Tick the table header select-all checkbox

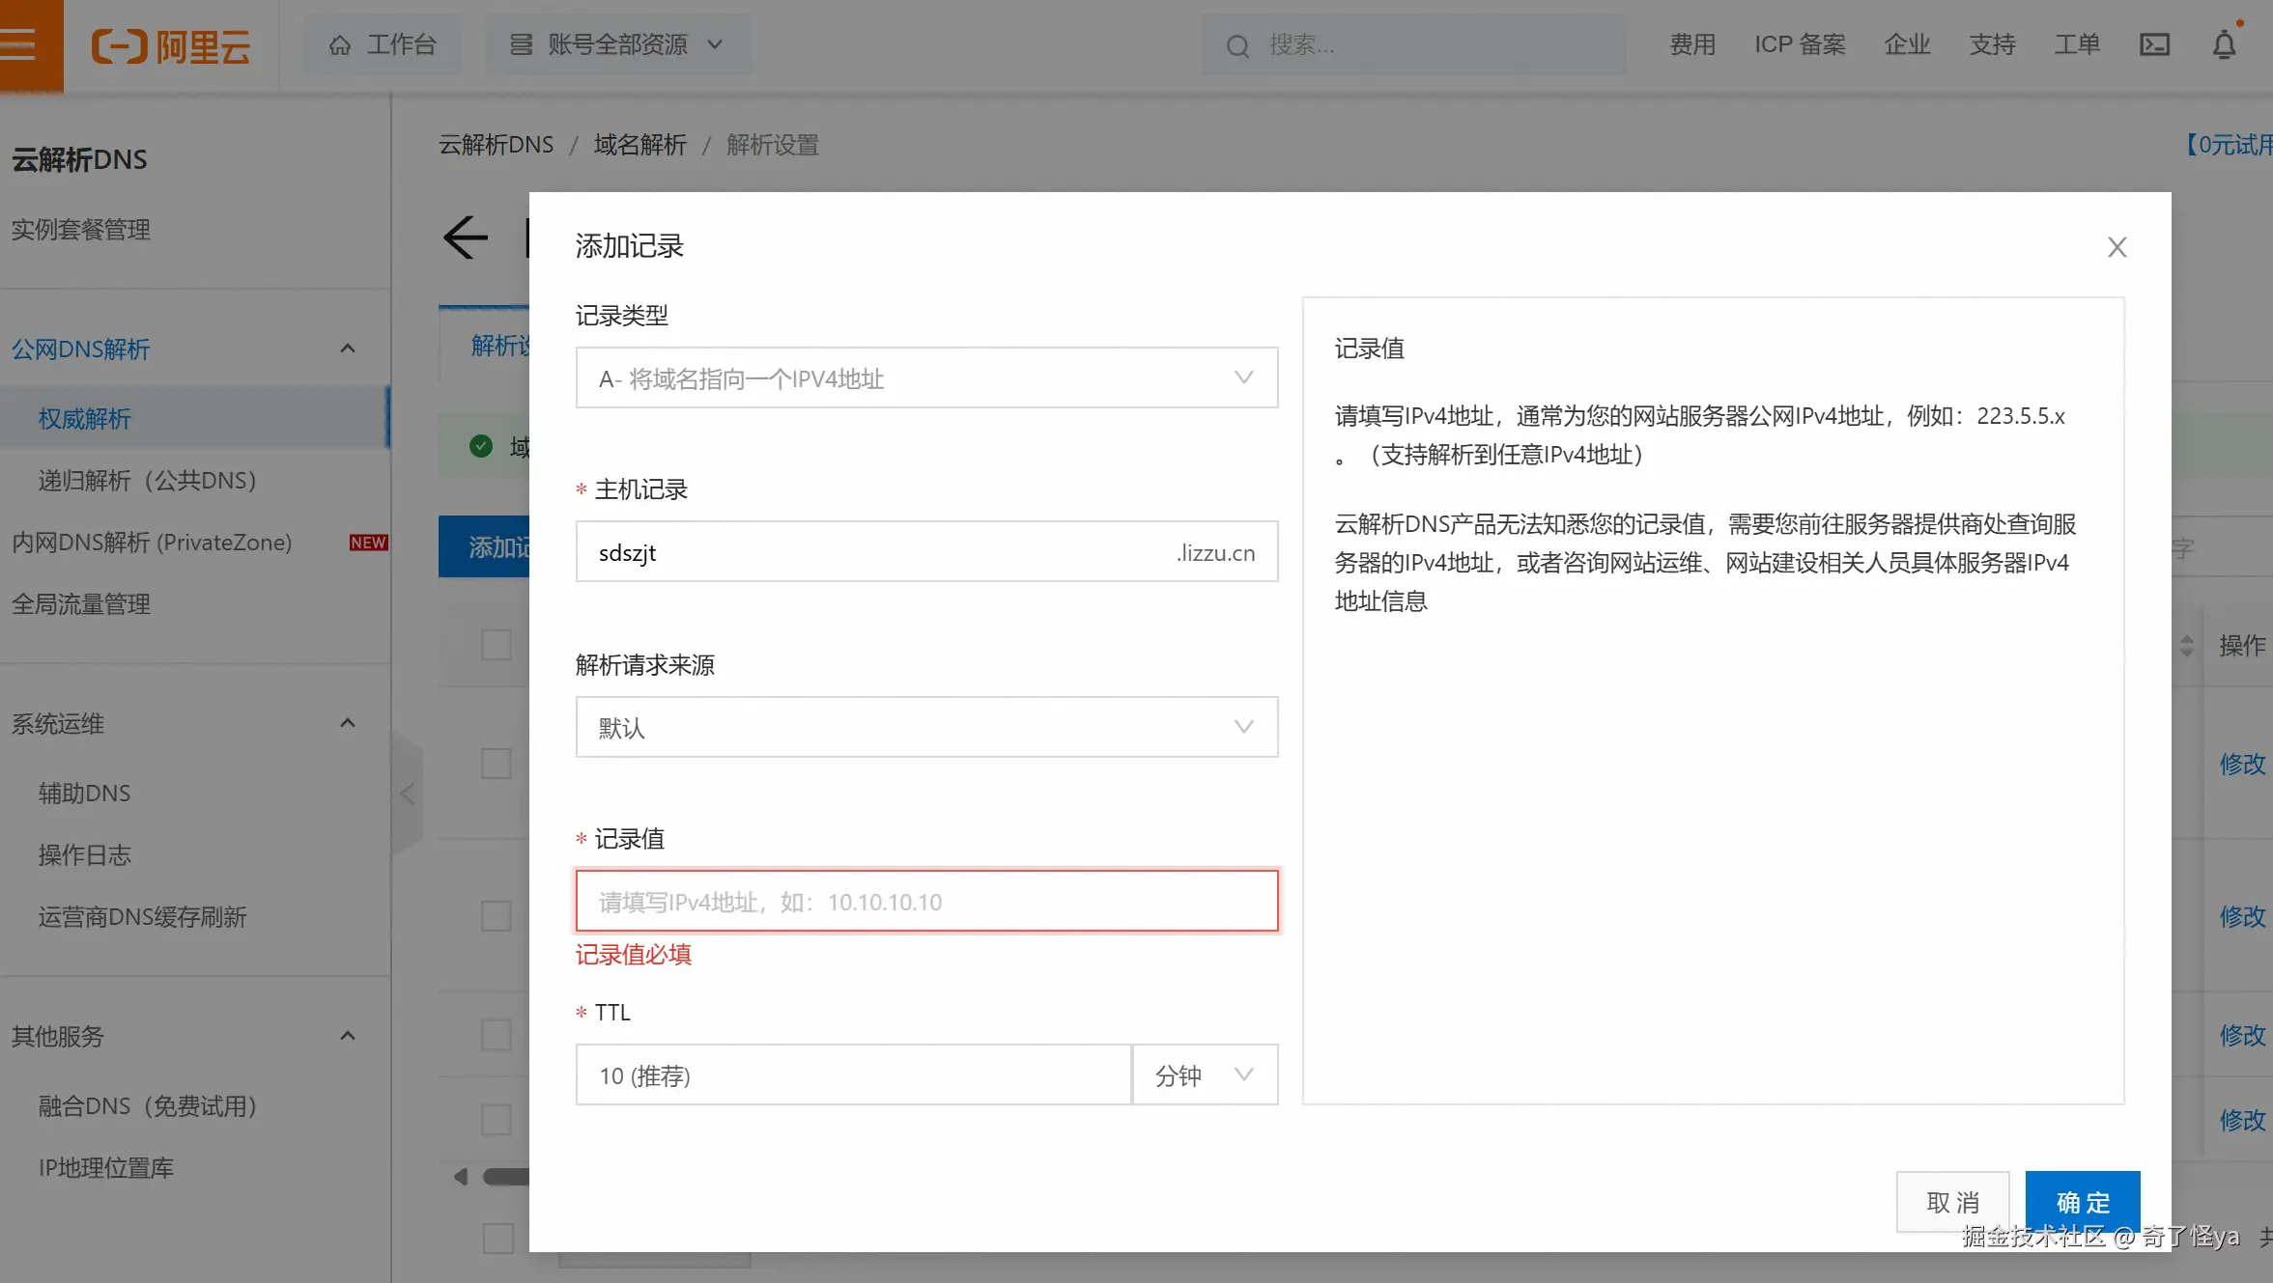(x=497, y=645)
